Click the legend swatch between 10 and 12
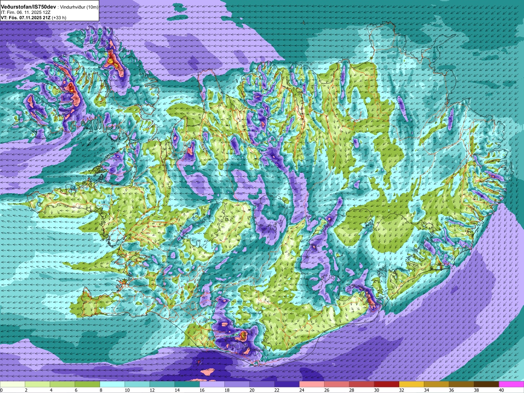The height and width of the screenshot is (393, 524). pos(138,384)
